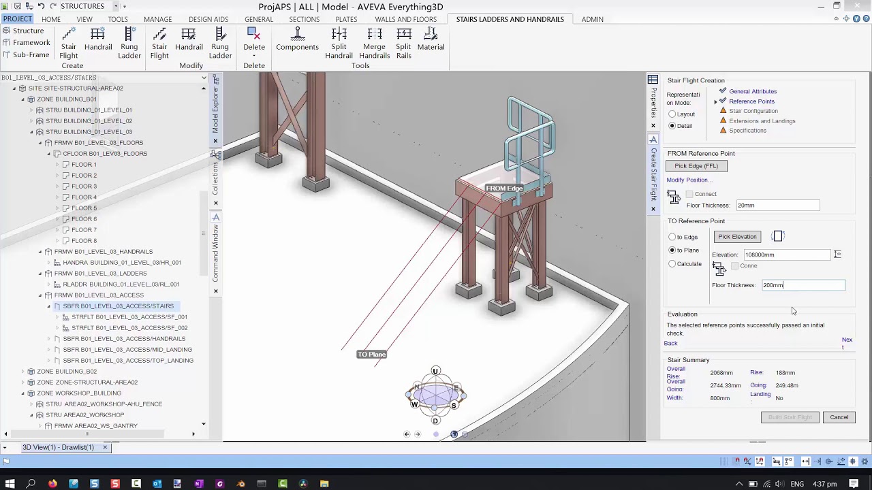Switch to the WALLS AND FLOORS tab
Viewport: 872px width, 490px height.
point(405,19)
